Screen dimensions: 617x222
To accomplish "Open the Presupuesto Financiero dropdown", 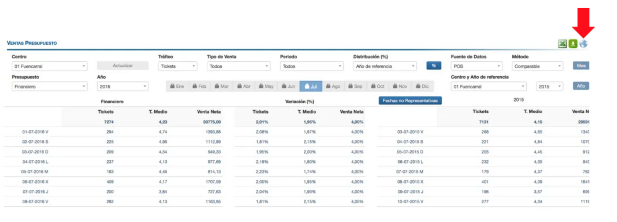I will tap(49, 87).
